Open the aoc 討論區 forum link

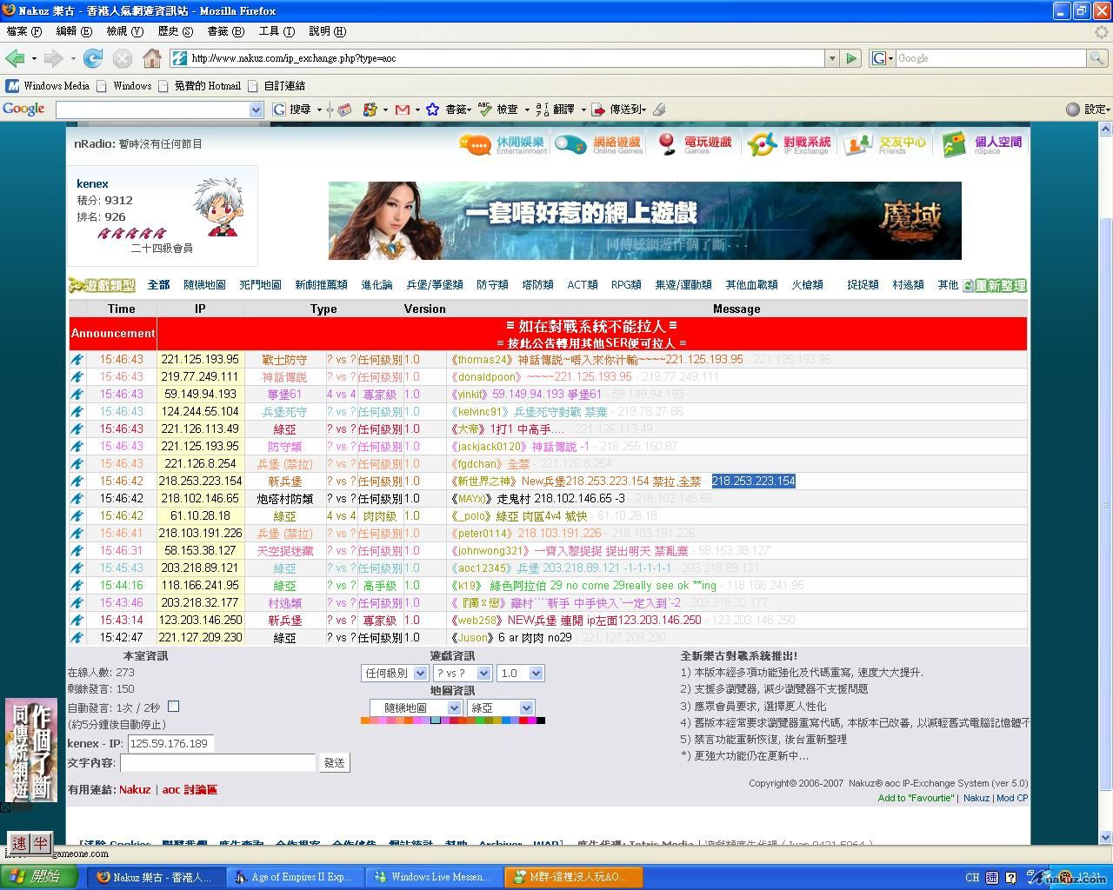190,790
